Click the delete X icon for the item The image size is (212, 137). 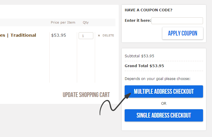(x=99, y=36)
